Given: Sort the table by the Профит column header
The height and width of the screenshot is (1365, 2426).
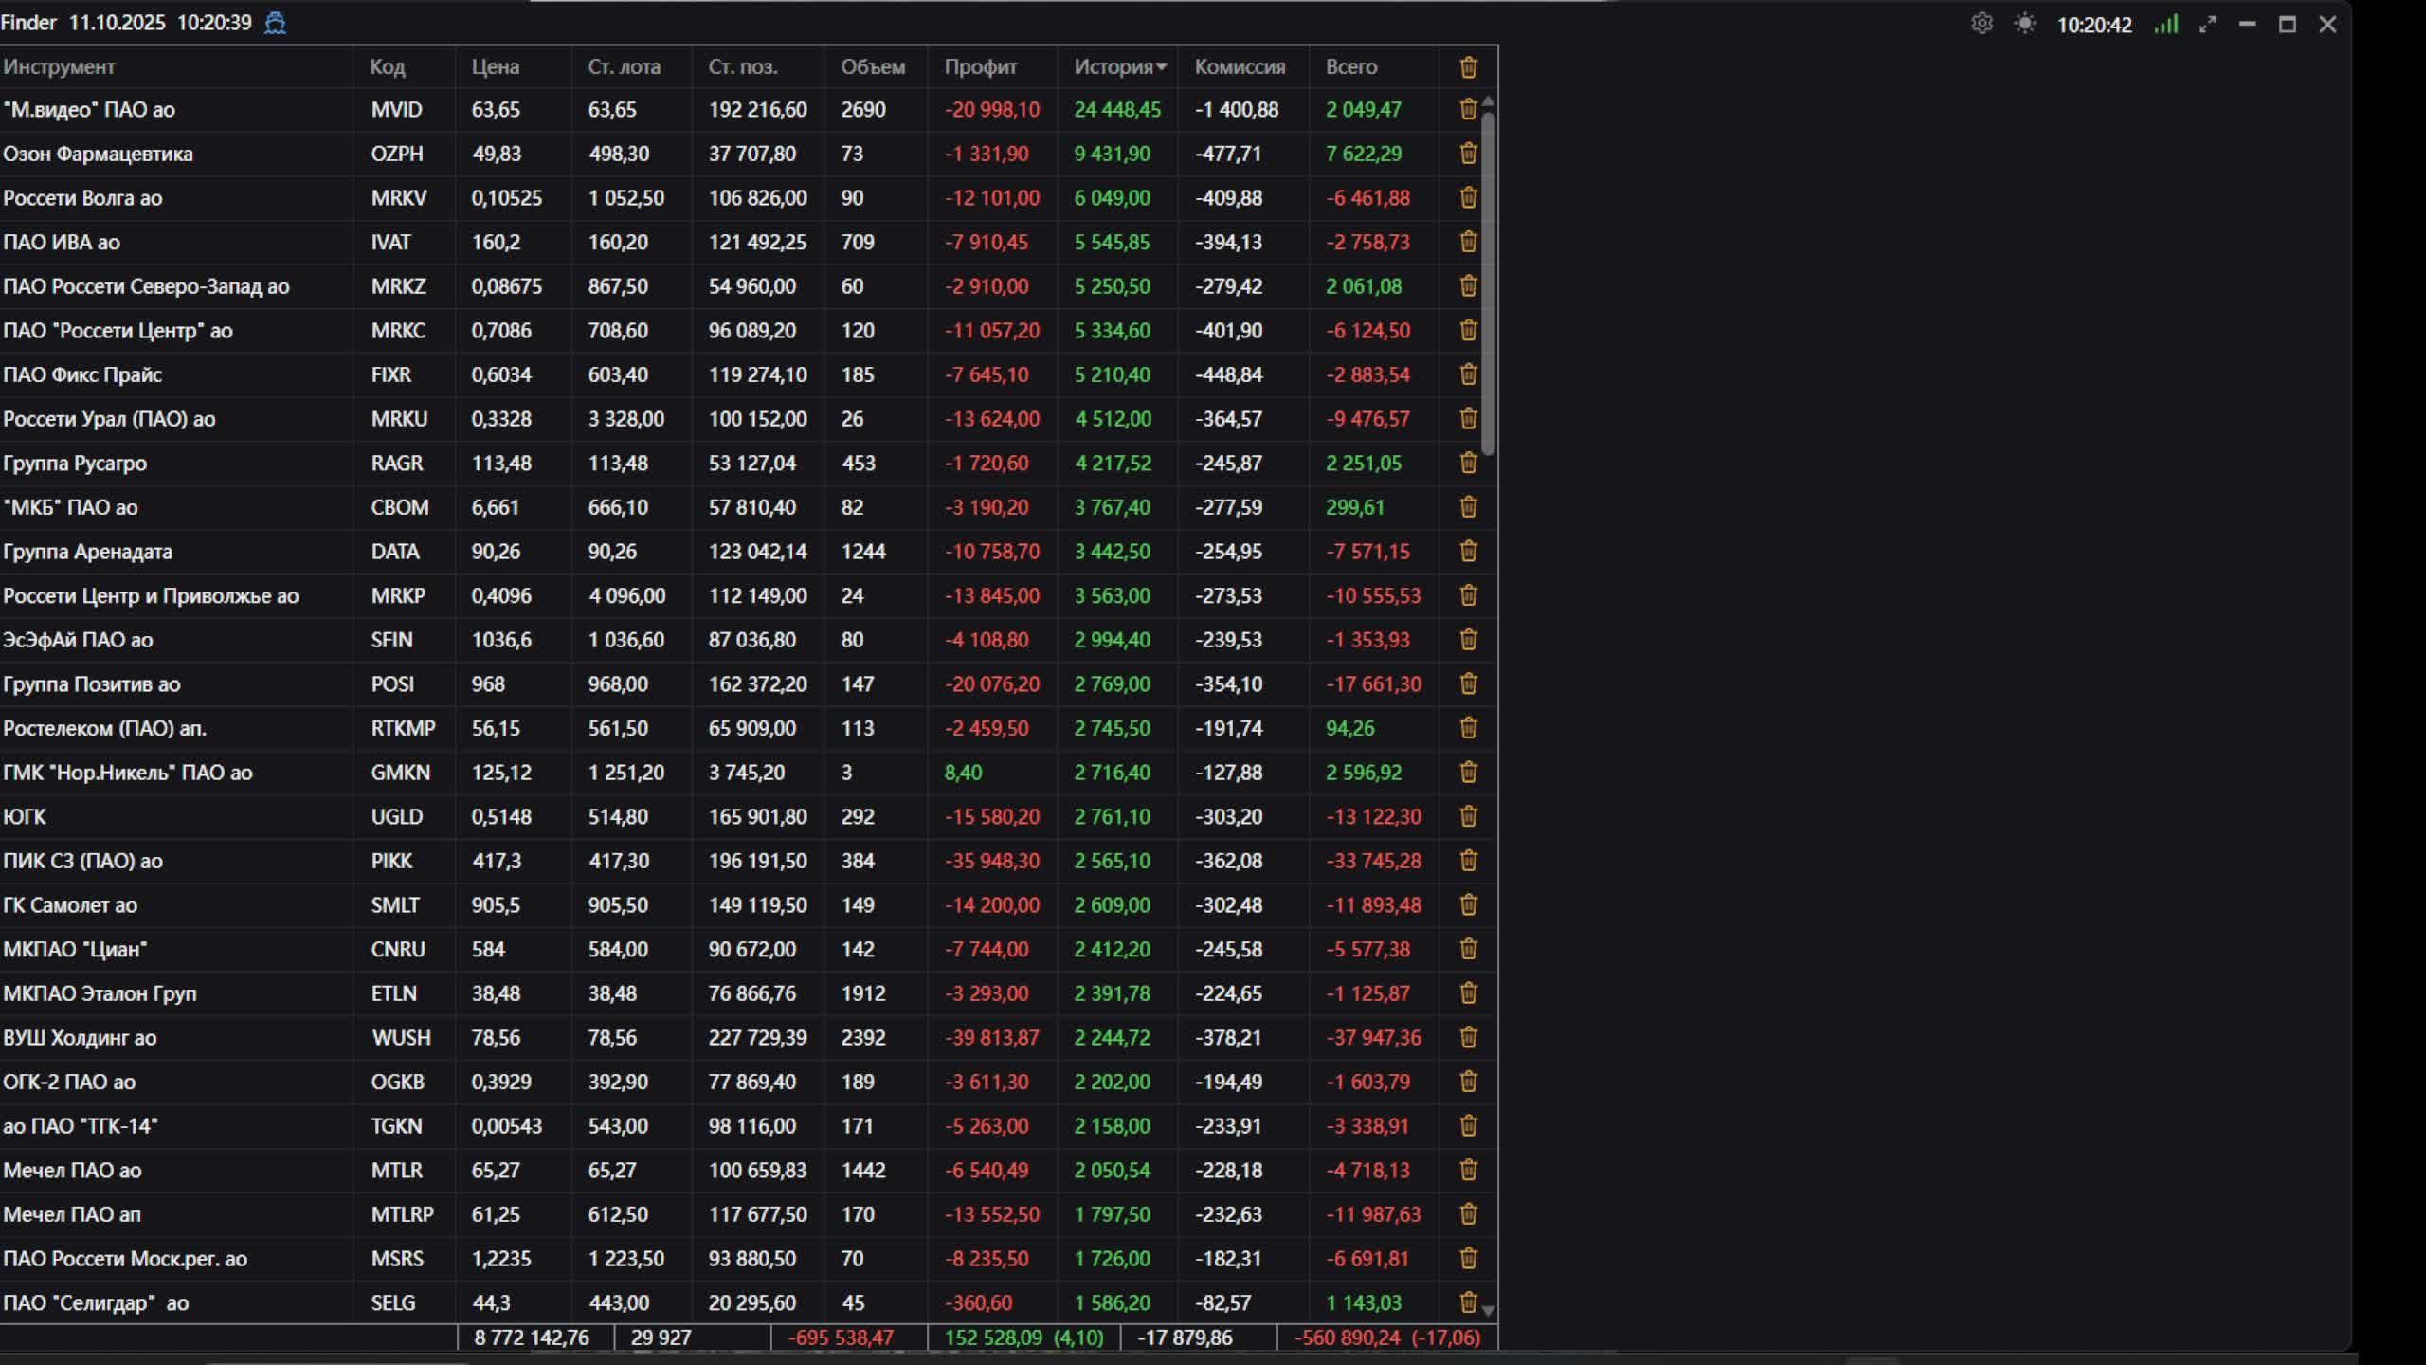Looking at the screenshot, I should (980, 67).
